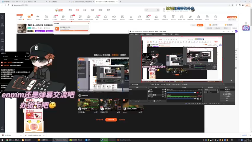Open source properties gear in OBS sources panel
252x142 pixels.
point(154,101)
